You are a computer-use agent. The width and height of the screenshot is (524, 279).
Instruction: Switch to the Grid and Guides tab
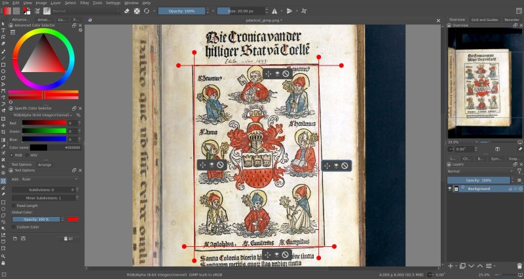click(485, 20)
